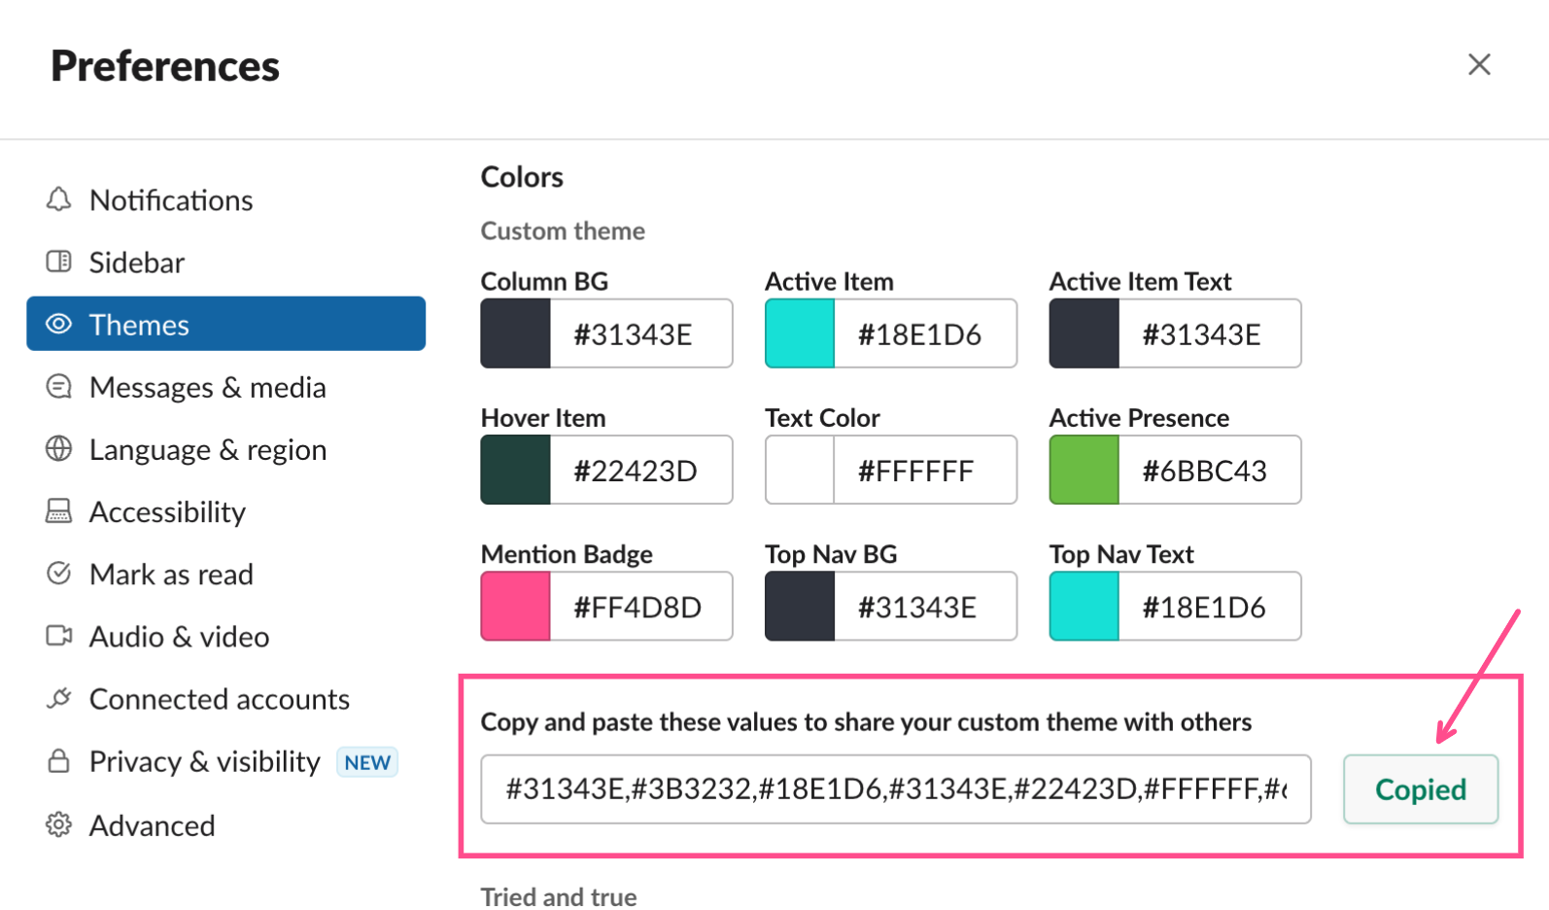Click the Messages & media icon

click(59, 387)
